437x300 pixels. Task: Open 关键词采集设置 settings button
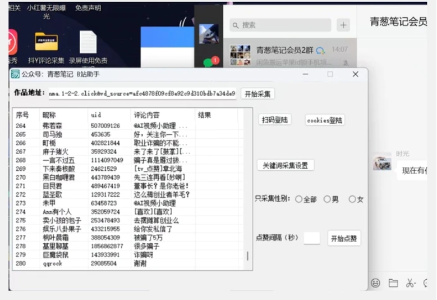click(x=285, y=166)
